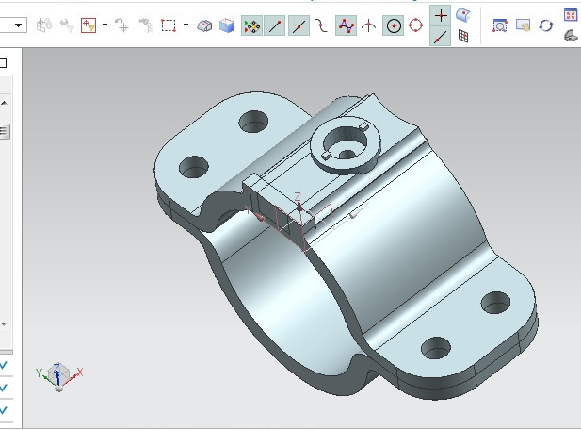Viewport: 581px width, 431px height.
Task: Click the Point on Face snap icon
Action: [x=462, y=15]
